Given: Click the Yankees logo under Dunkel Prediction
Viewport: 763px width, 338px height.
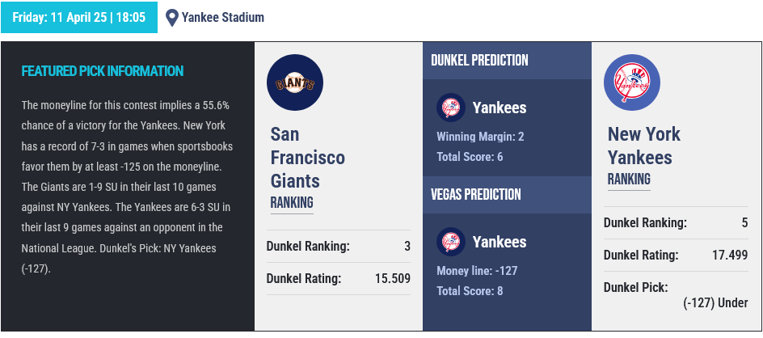Looking at the screenshot, I should click(450, 108).
